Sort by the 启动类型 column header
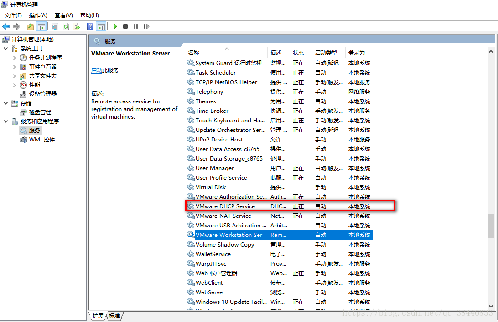The image size is (498, 322). point(328,53)
